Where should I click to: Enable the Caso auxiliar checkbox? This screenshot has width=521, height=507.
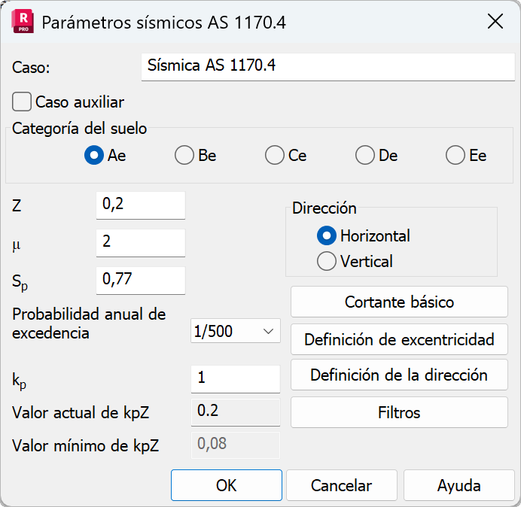coord(23,102)
